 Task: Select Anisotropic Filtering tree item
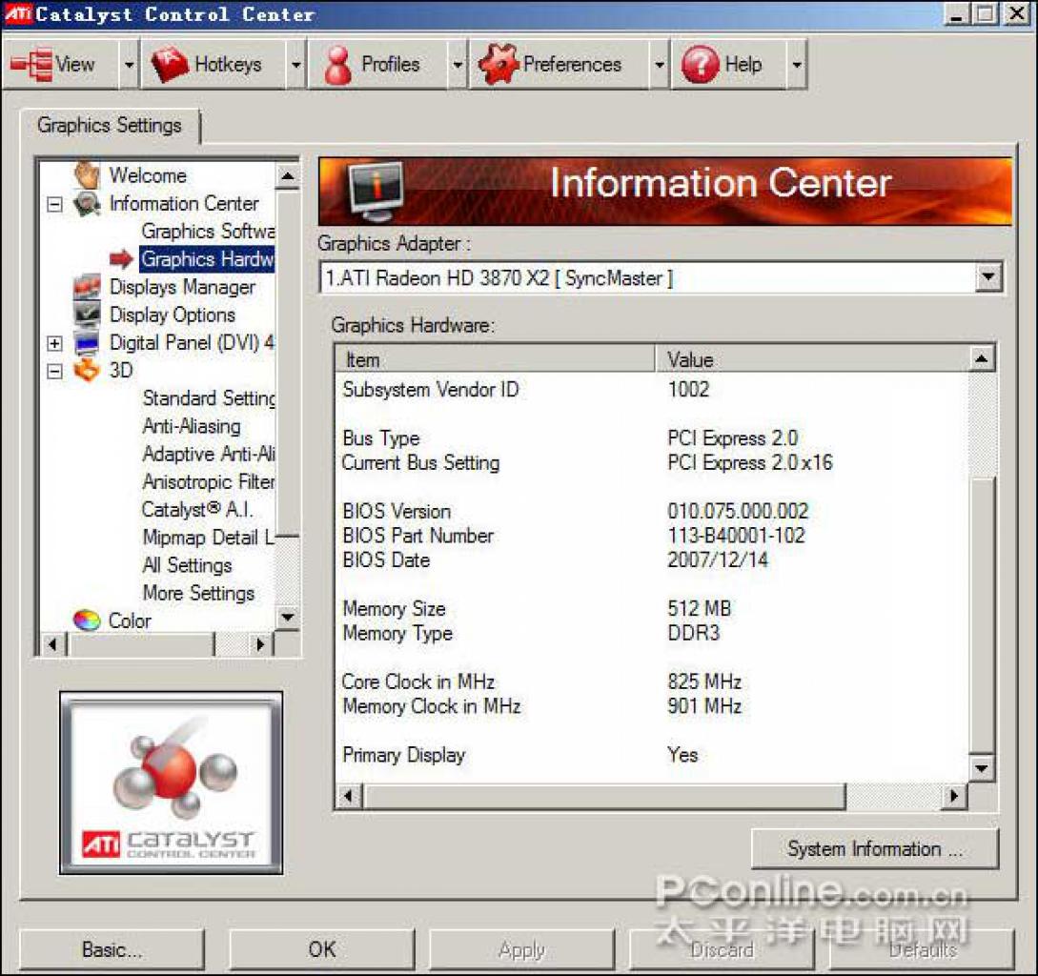[209, 481]
